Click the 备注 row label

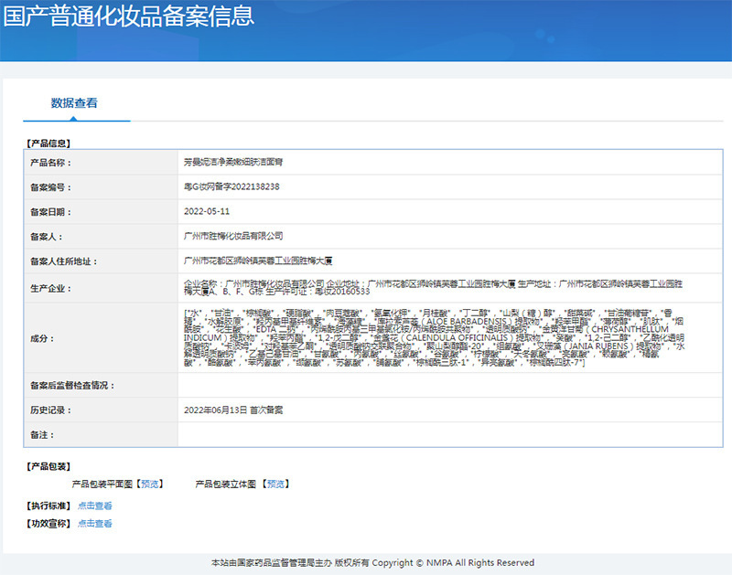point(42,435)
